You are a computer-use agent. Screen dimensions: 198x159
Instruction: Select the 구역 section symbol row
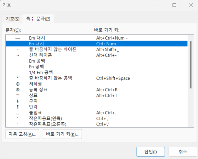[97, 101]
